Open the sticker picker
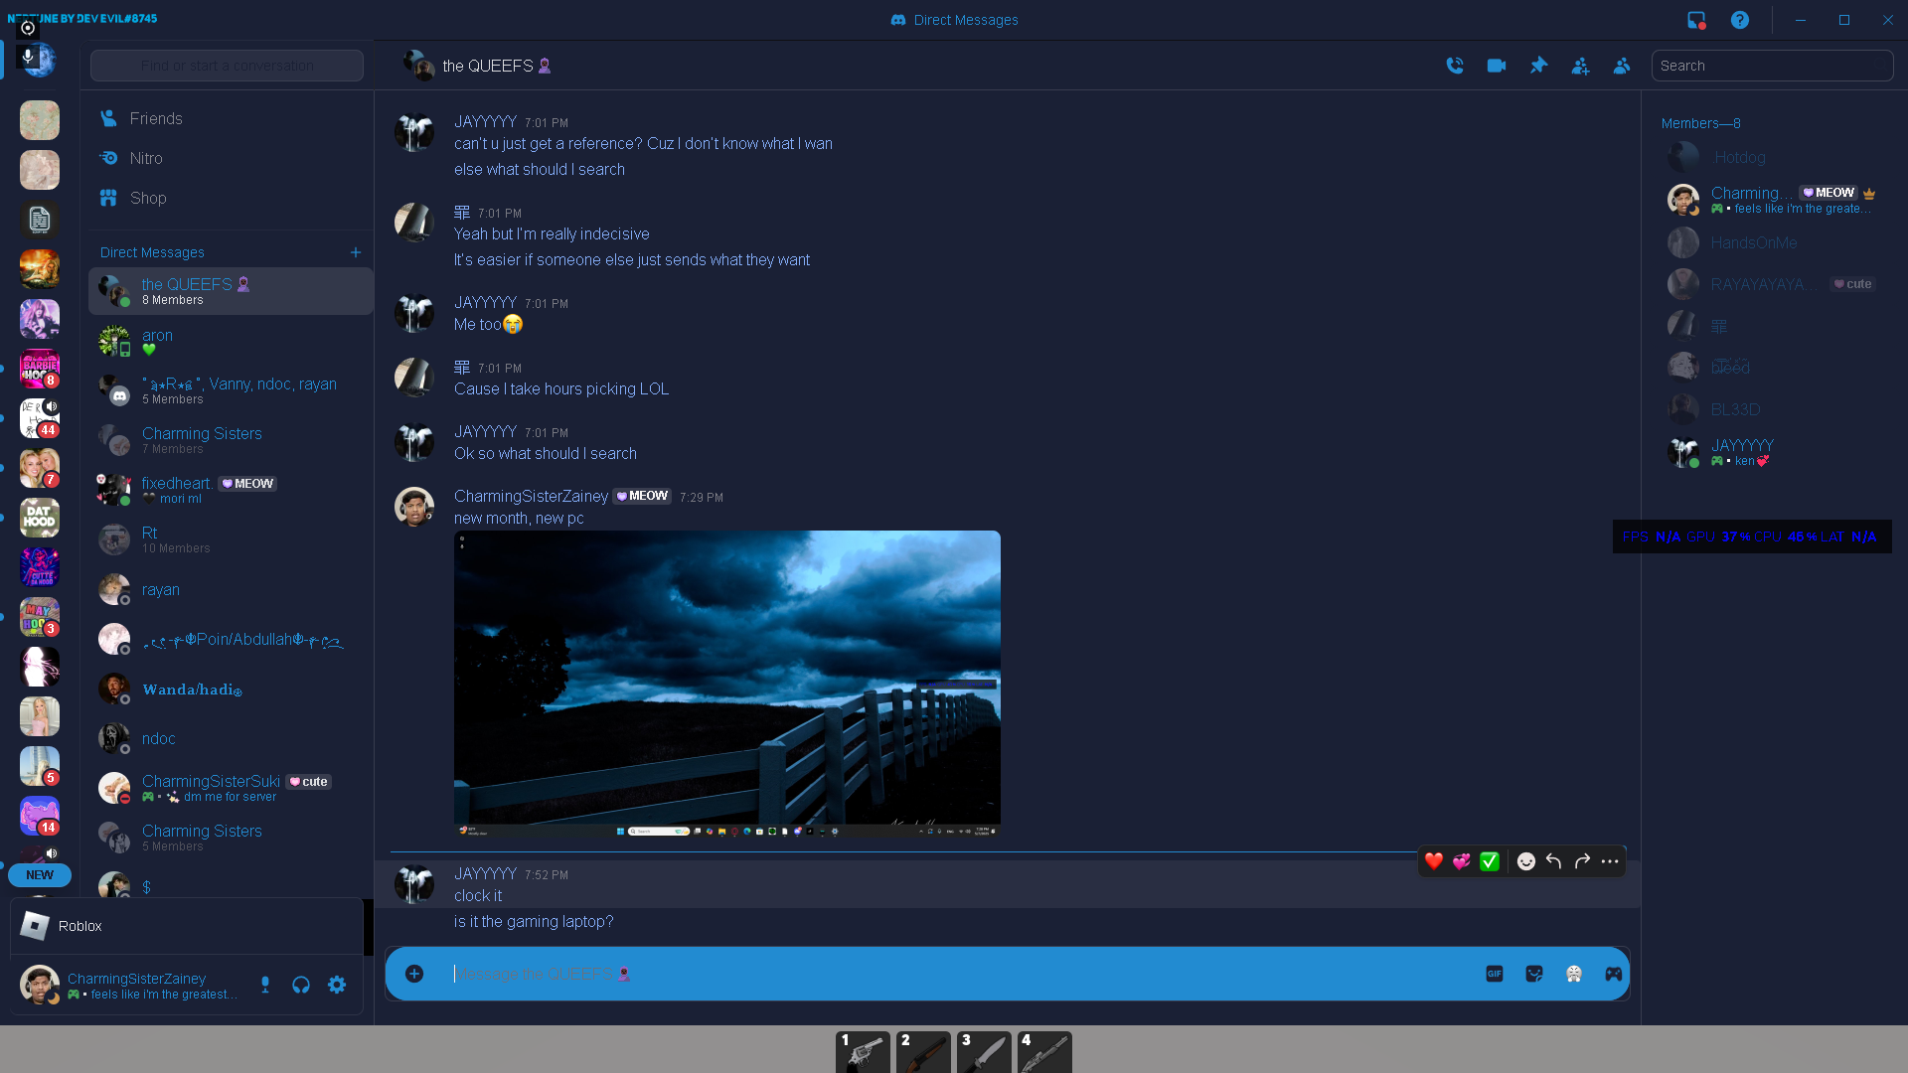1908x1073 pixels. [1534, 974]
